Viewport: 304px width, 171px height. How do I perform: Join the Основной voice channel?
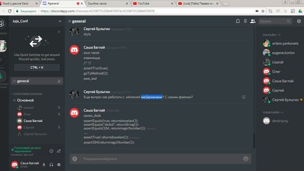click(x=25, y=100)
